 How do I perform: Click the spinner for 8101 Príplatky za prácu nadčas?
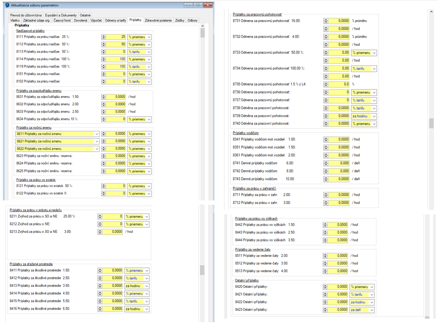point(103,74)
